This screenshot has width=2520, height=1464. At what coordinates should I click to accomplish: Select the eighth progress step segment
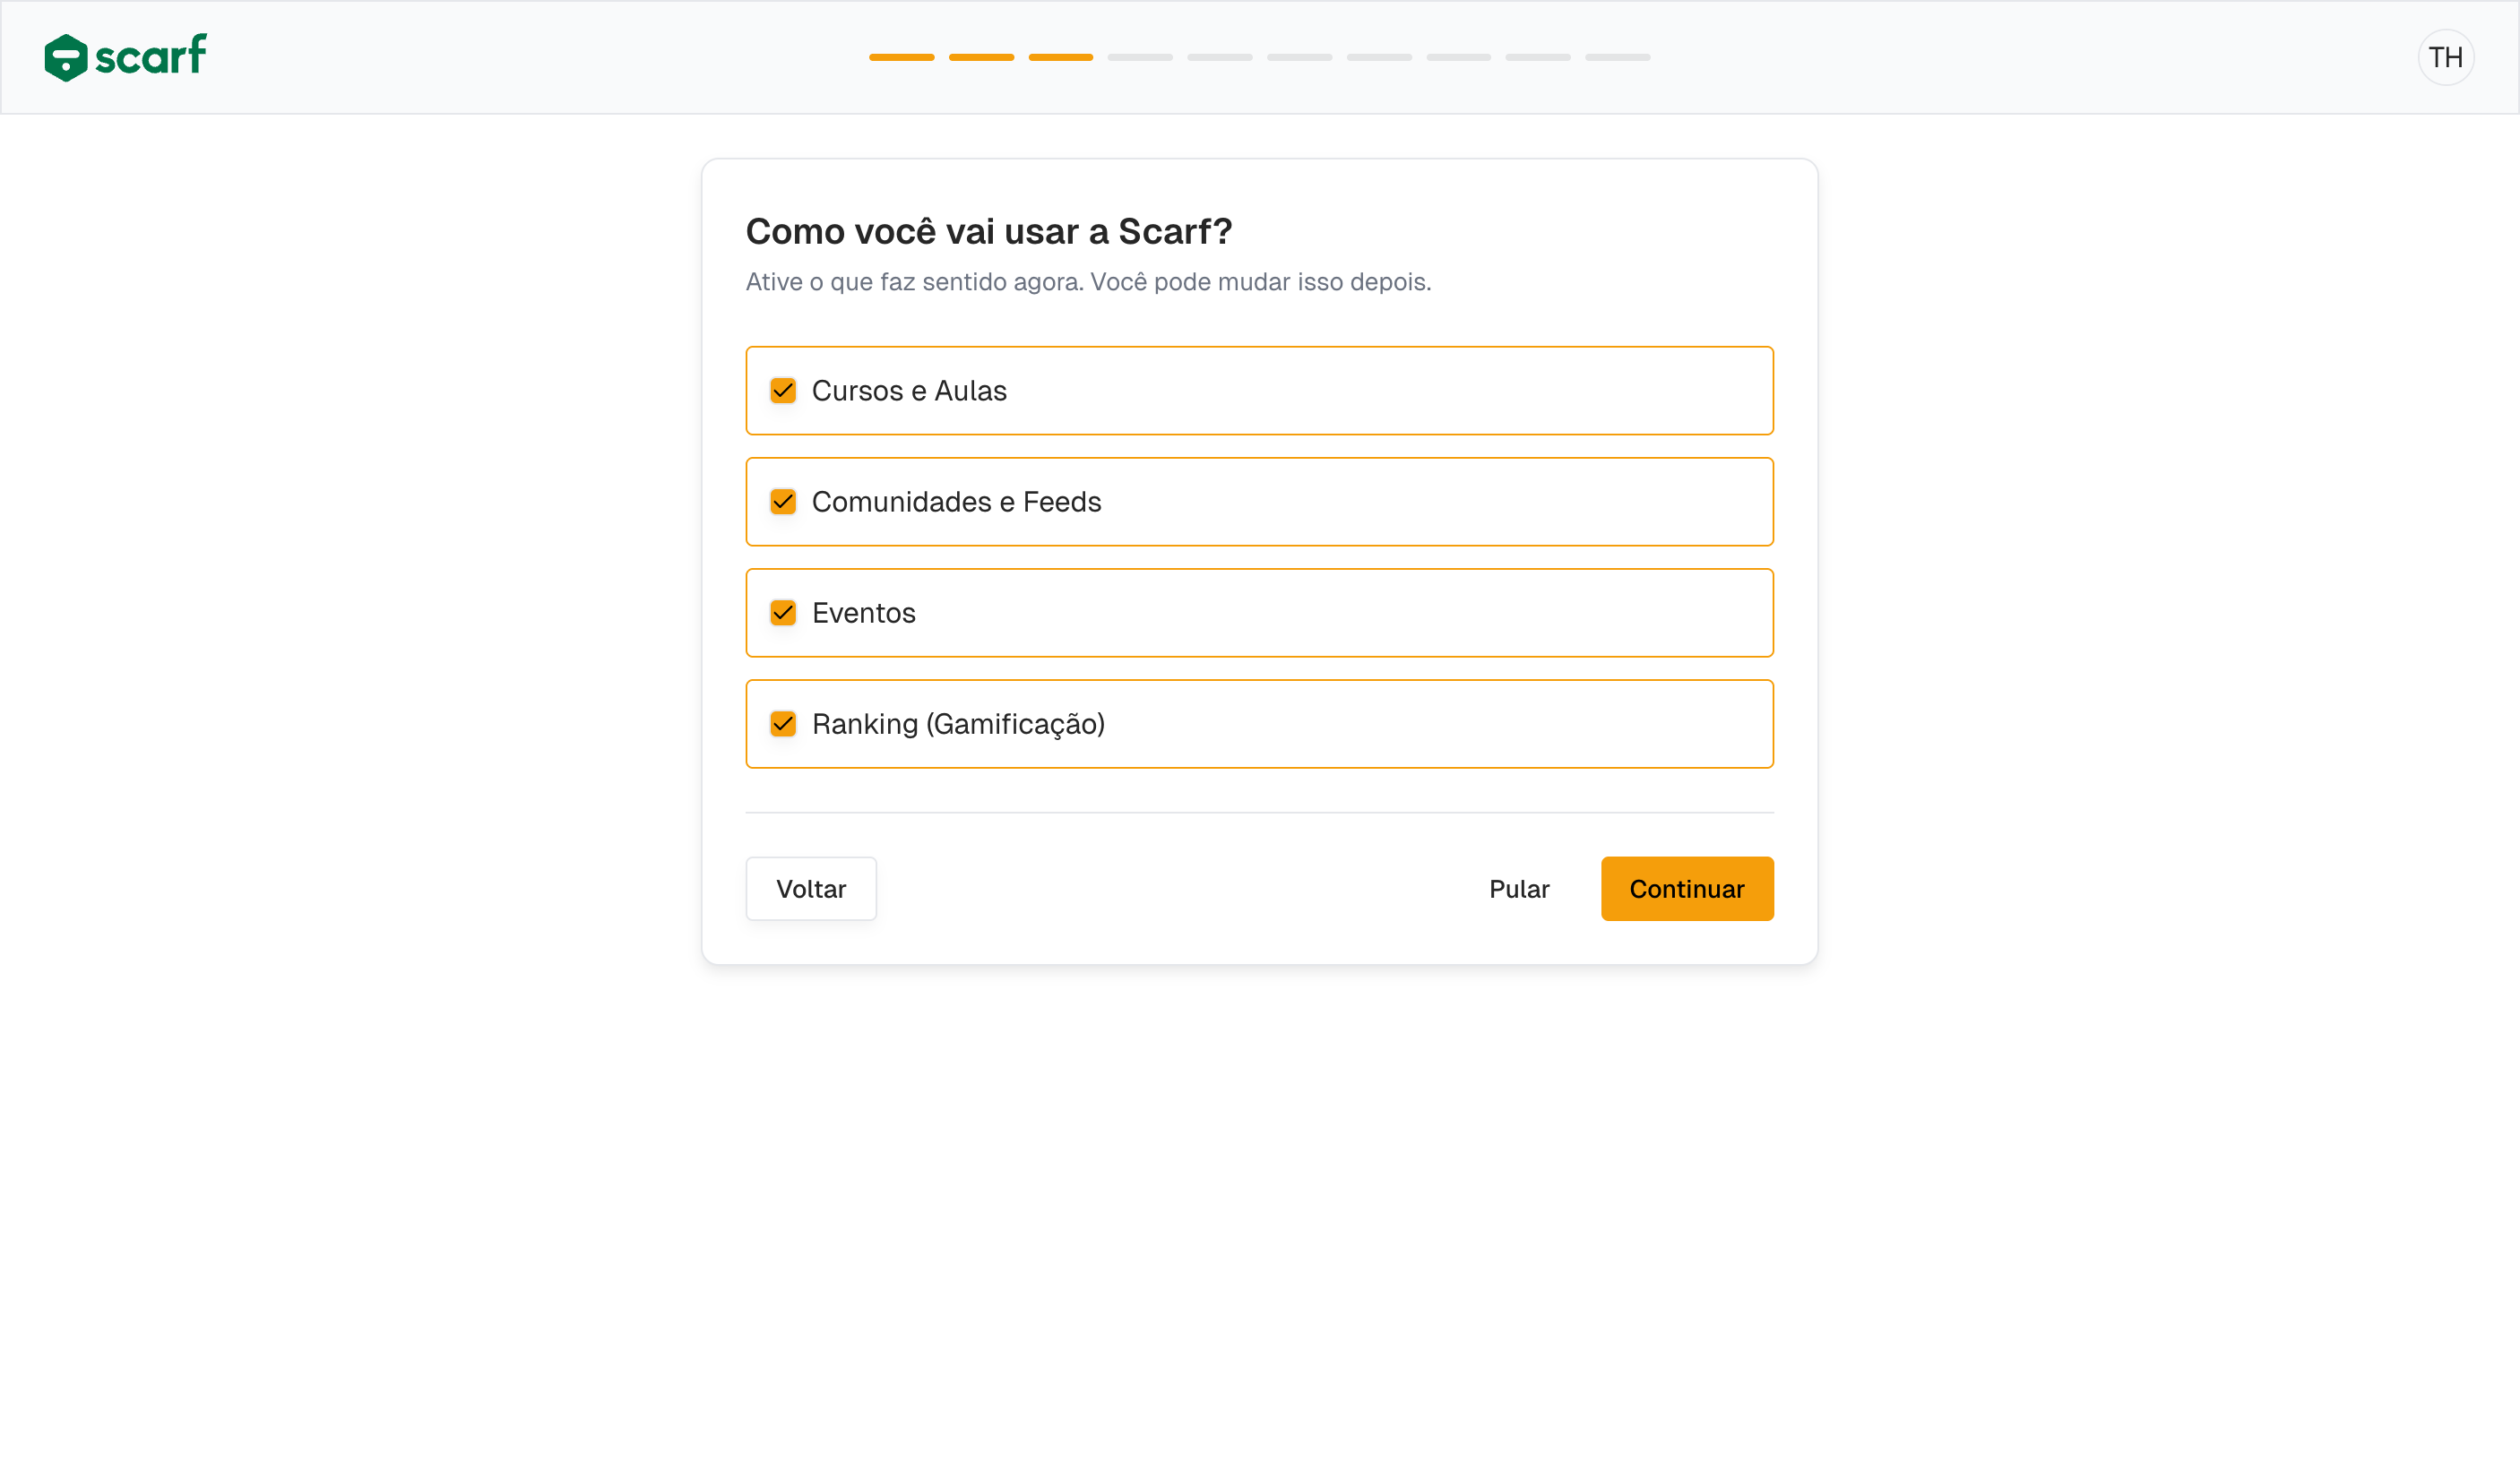click(x=1458, y=57)
